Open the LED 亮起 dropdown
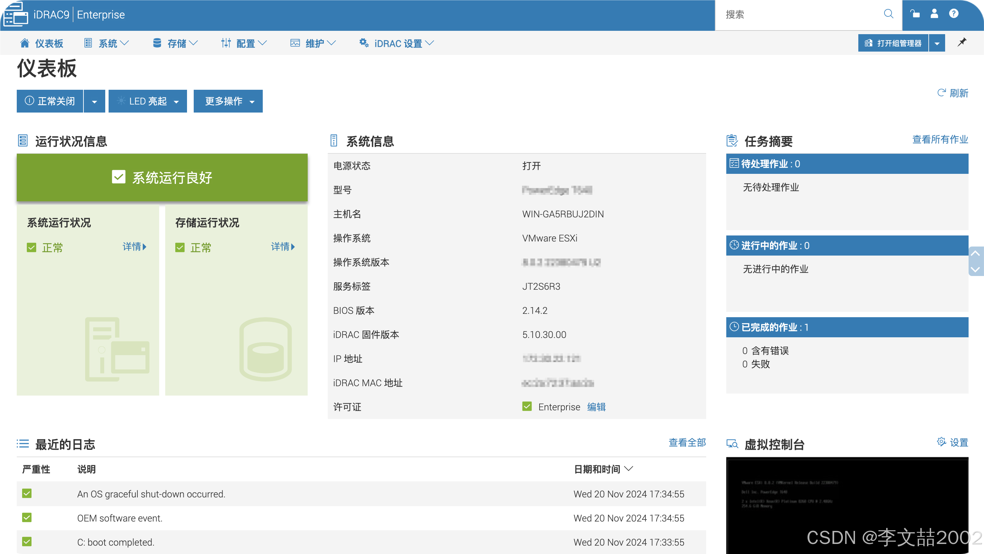This screenshot has height=554, width=984. pos(148,101)
